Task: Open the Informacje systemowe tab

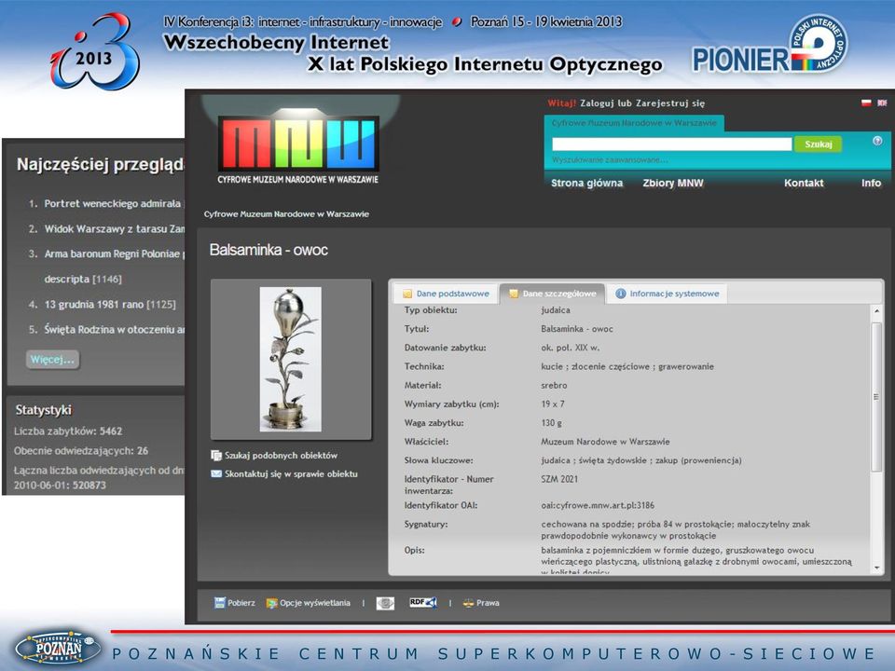Action: (667, 294)
